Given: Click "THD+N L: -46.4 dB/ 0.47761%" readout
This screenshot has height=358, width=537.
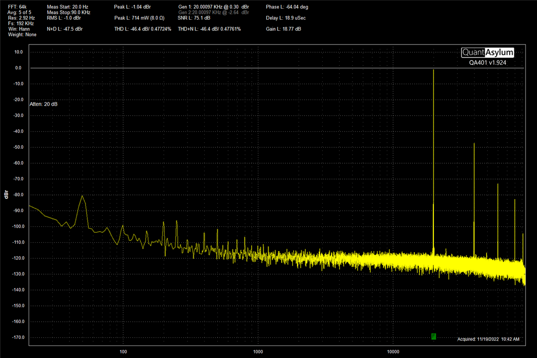Looking at the screenshot, I should [x=209, y=29].
